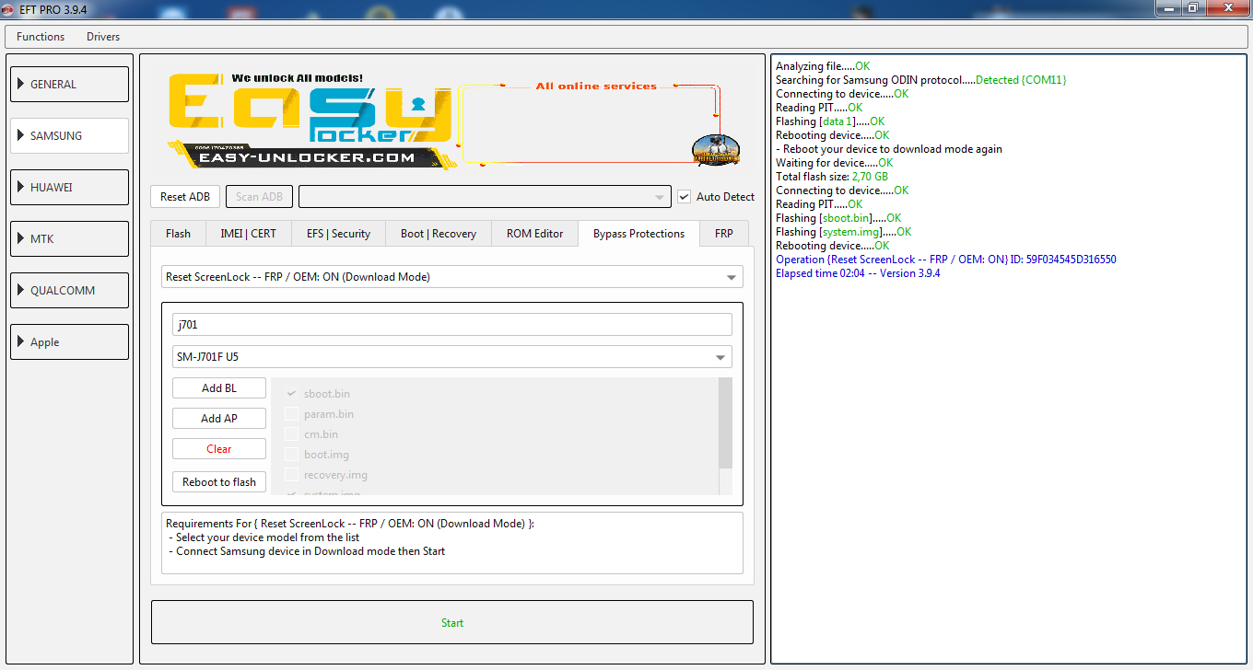Click the 'Waiting for device.....OK' log line
The height and width of the screenshot is (670, 1253).
[835, 163]
